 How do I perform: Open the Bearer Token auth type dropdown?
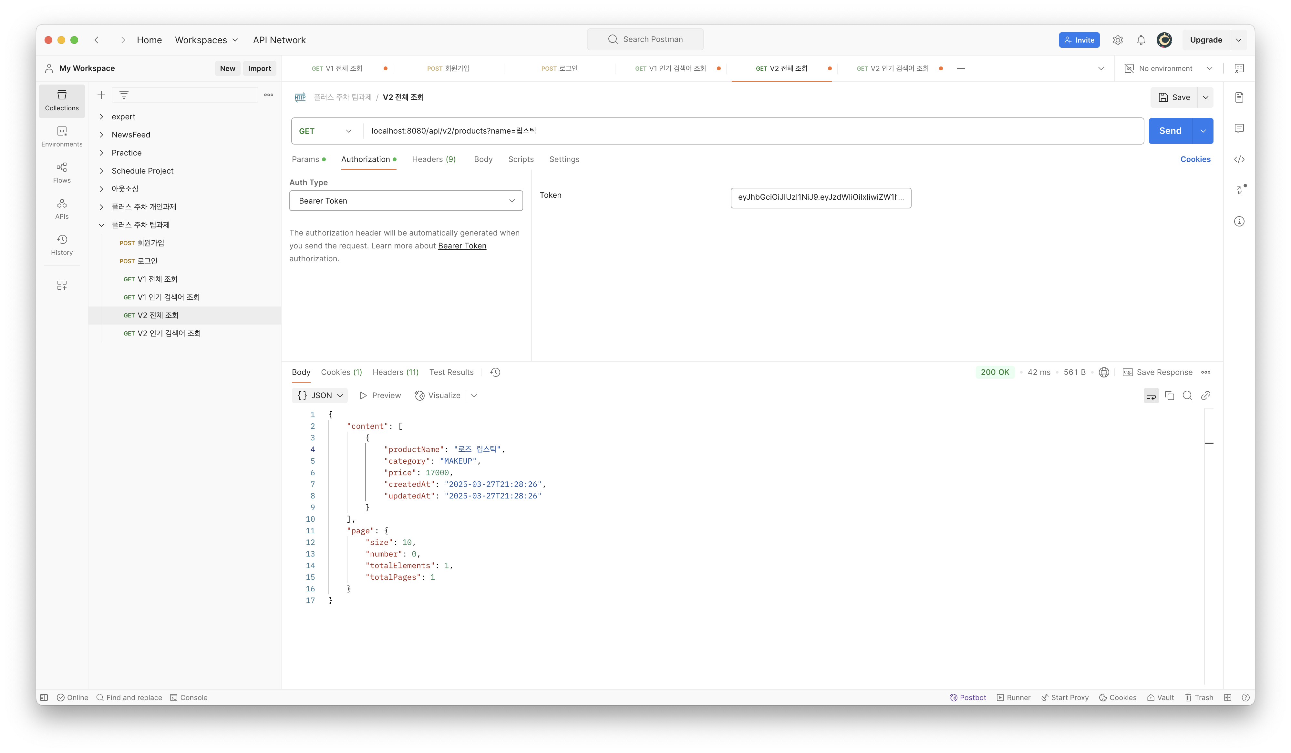(406, 201)
